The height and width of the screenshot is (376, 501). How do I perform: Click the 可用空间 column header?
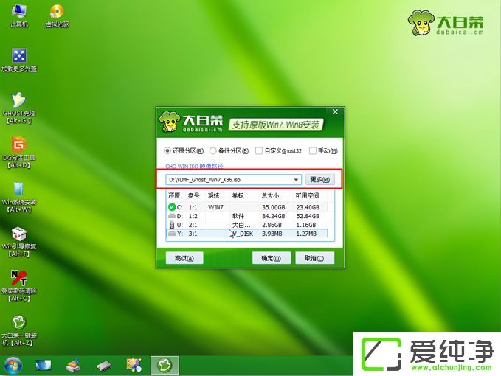(307, 195)
